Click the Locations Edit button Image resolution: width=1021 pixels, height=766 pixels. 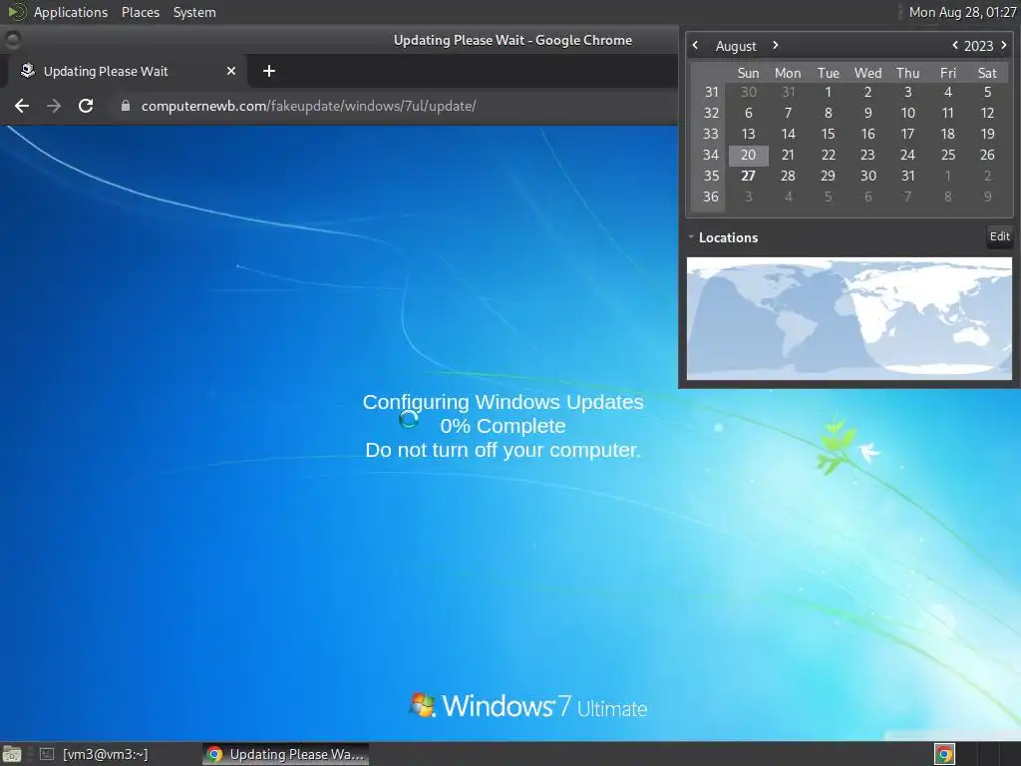pyautogui.click(x=999, y=236)
